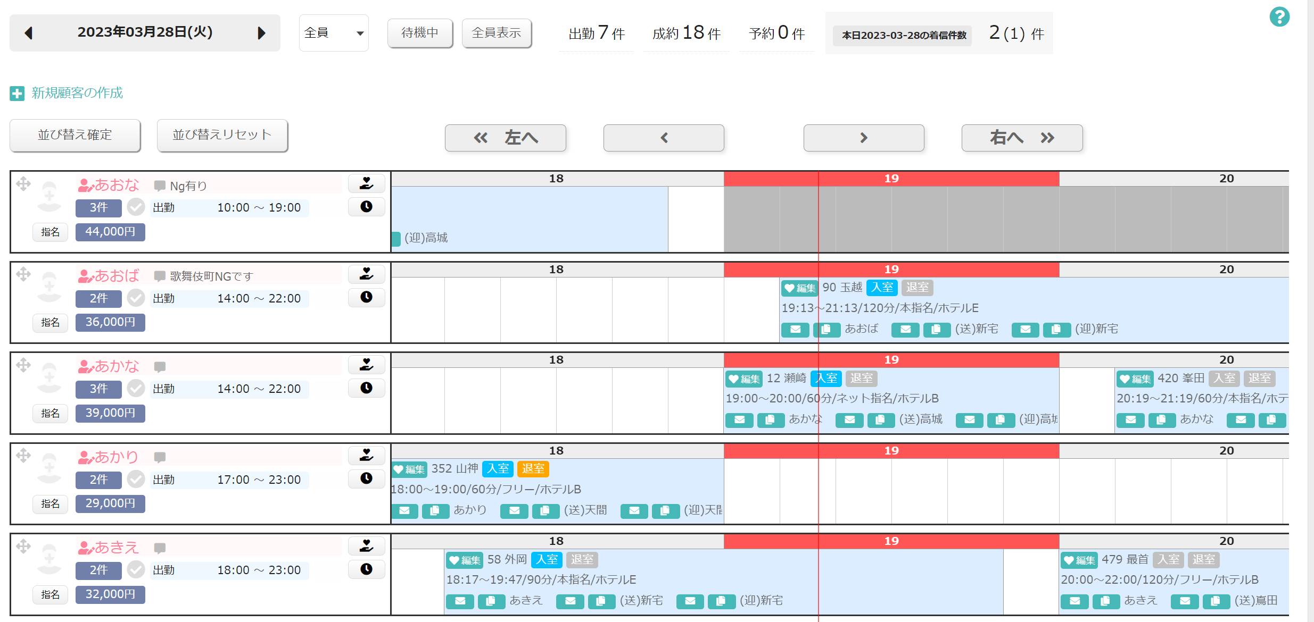The width and height of the screenshot is (1314, 622).
Task: Open the 新規顧客の作成 link
Action: [x=77, y=93]
